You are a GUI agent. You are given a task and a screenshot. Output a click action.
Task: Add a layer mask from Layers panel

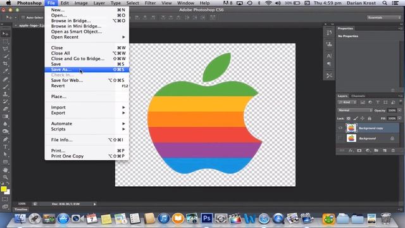click(359, 151)
